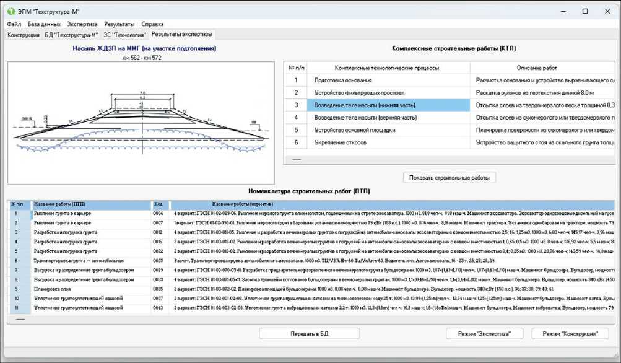621x363 pixels.
Task: Click the application icon in title bar
Action: pos(11,12)
